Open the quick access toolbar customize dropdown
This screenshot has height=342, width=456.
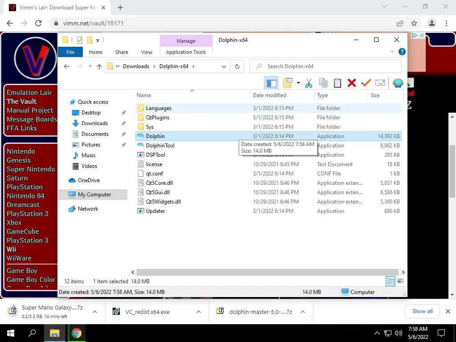pyautogui.click(x=98, y=41)
